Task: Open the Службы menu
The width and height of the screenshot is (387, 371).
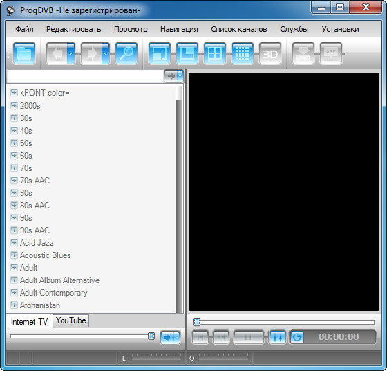Action: click(294, 29)
